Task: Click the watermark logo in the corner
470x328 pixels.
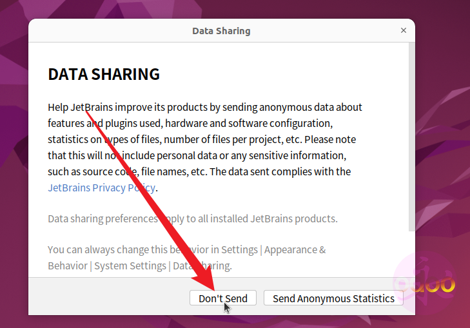Action: (425, 283)
